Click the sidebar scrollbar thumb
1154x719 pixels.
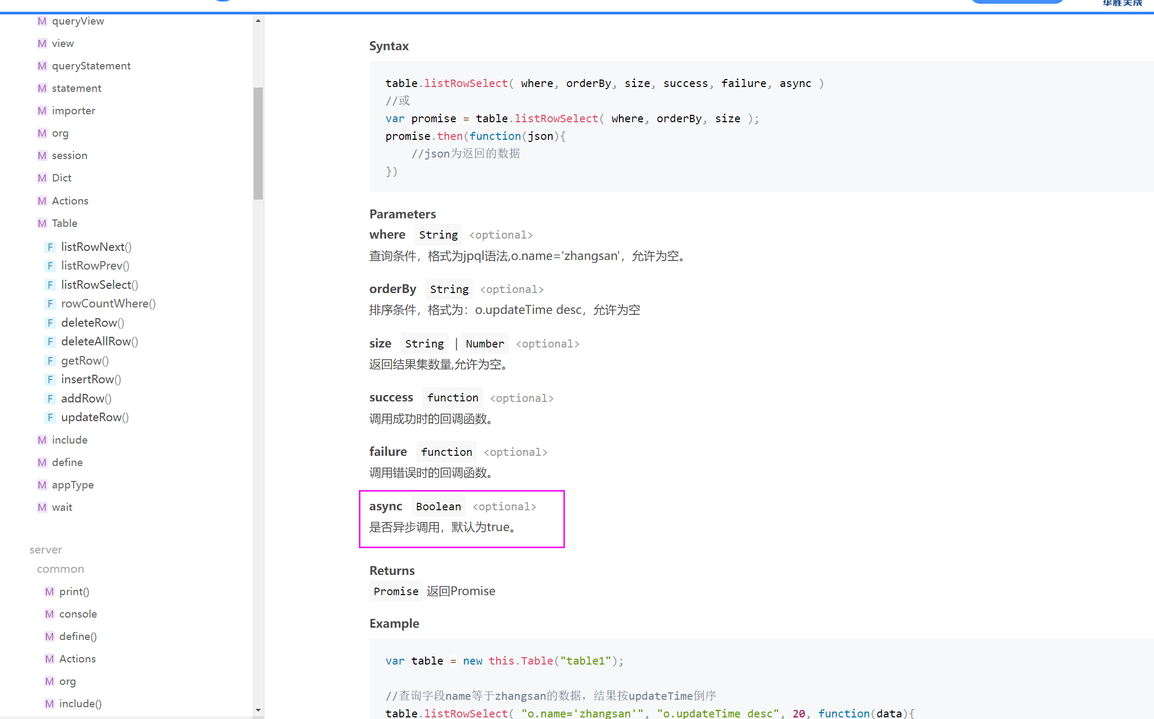[258, 143]
